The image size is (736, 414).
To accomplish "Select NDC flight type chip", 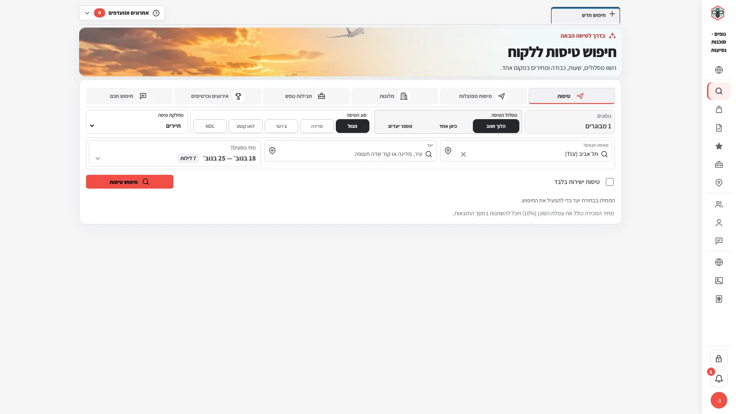I will (x=210, y=126).
